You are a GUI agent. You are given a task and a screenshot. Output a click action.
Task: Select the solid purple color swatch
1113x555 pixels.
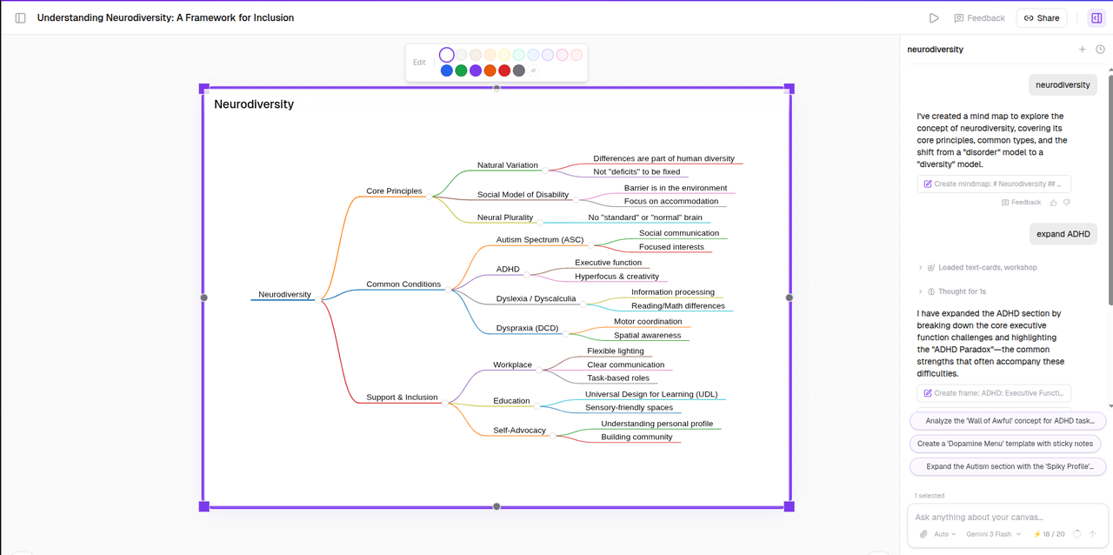tap(476, 70)
